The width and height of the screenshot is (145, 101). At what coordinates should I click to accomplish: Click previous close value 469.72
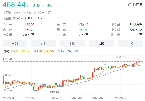click(30, 30)
